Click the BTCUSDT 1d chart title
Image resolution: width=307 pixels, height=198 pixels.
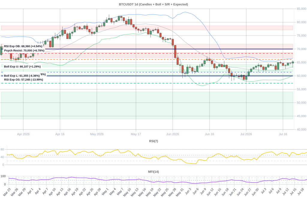coord(153,4)
